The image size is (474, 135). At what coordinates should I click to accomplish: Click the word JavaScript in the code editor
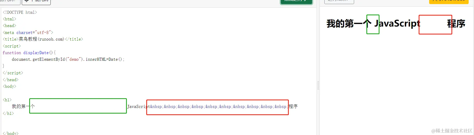[x=139, y=107]
